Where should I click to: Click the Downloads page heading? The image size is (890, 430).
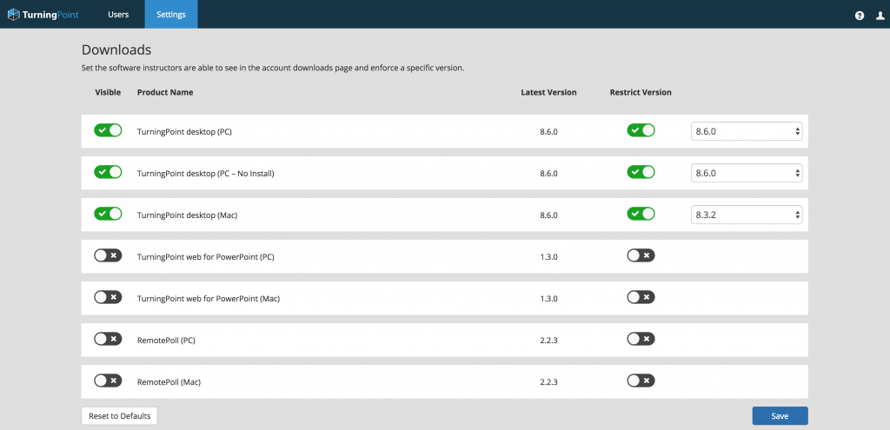click(x=116, y=50)
